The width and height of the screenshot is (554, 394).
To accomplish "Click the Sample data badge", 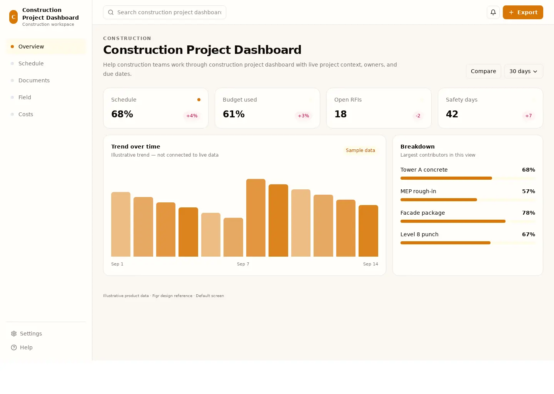I will [360, 150].
